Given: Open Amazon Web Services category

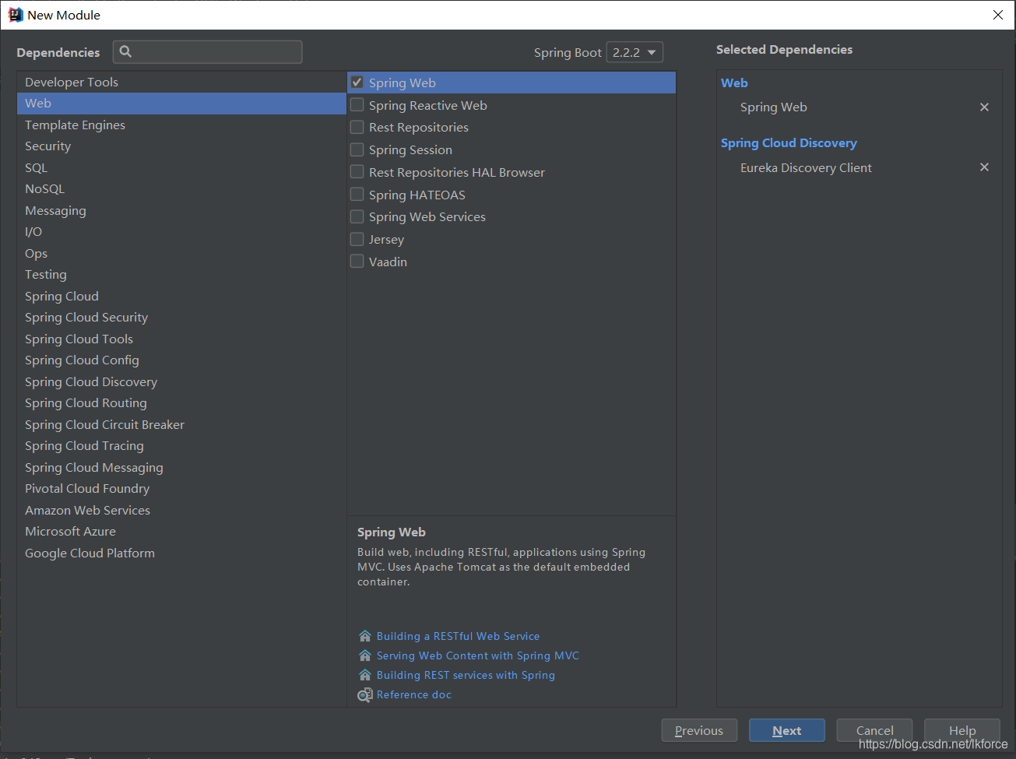Looking at the screenshot, I should point(181,510).
